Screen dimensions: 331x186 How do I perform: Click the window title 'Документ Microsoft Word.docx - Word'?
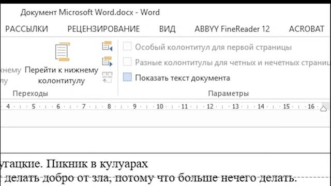click(x=90, y=12)
